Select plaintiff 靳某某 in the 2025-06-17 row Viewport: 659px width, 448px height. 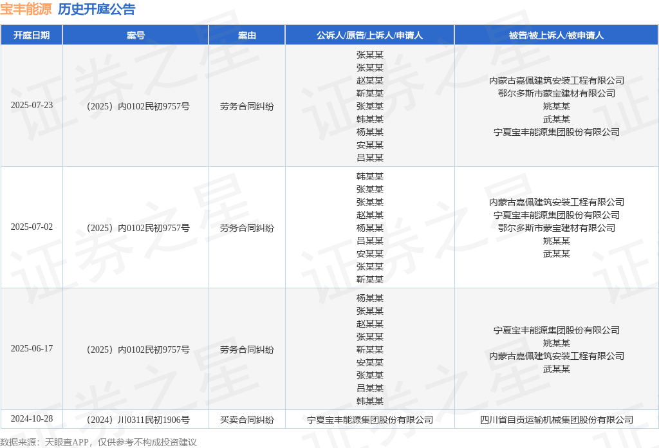pyautogui.click(x=370, y=350)
